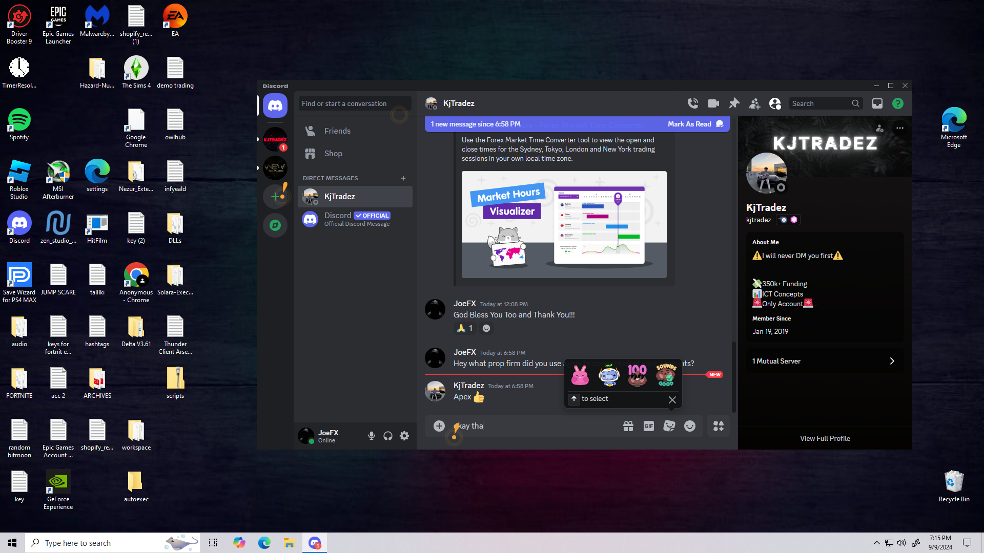Open the emoji picker
The width and height of the screenshot is (984, 553).
point(690,426)
